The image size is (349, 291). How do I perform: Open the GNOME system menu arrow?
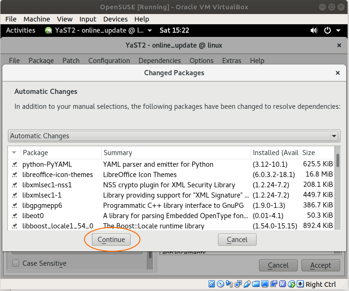338,30
